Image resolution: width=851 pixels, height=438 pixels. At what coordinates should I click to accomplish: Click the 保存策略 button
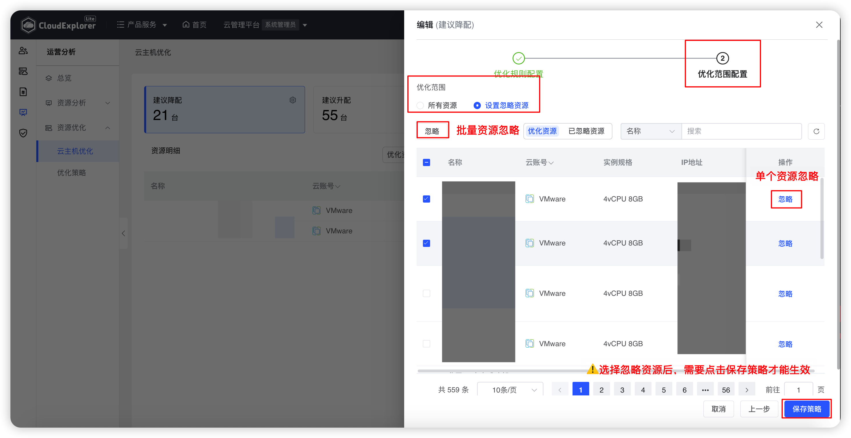(806, 409)
